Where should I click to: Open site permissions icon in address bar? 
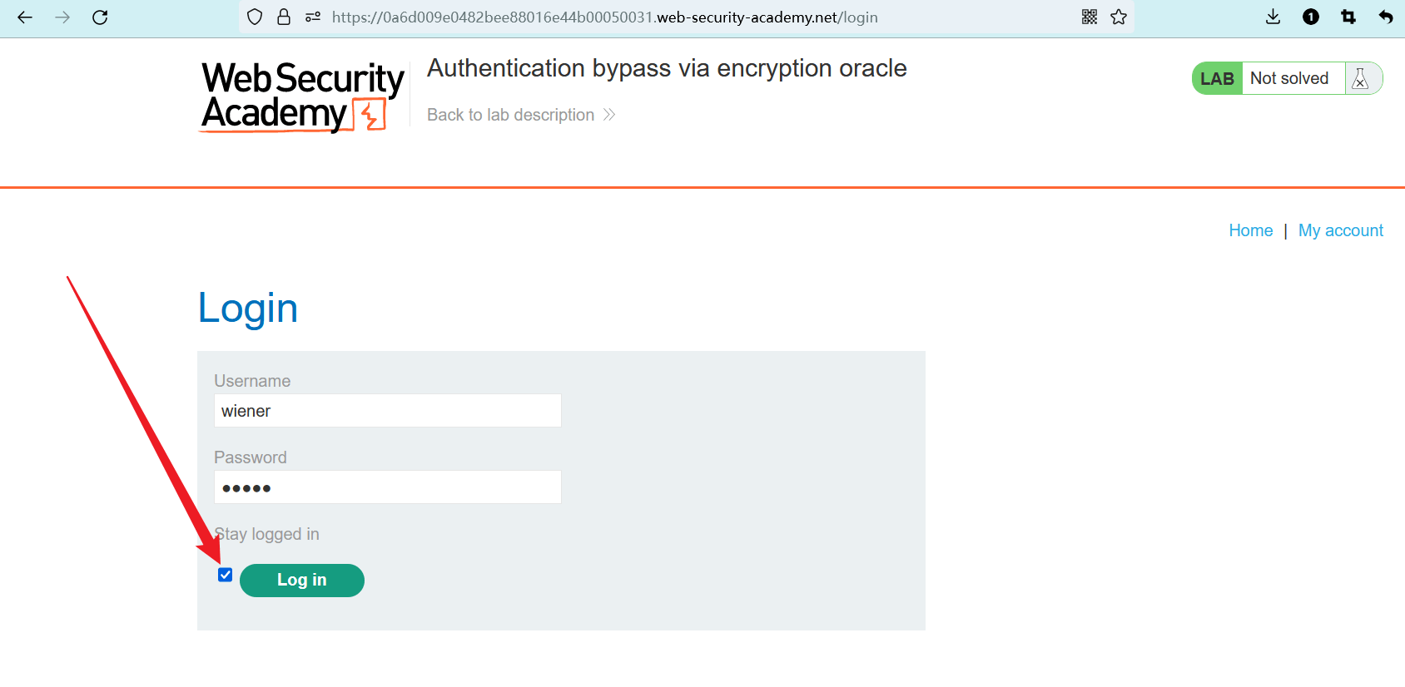313,17
